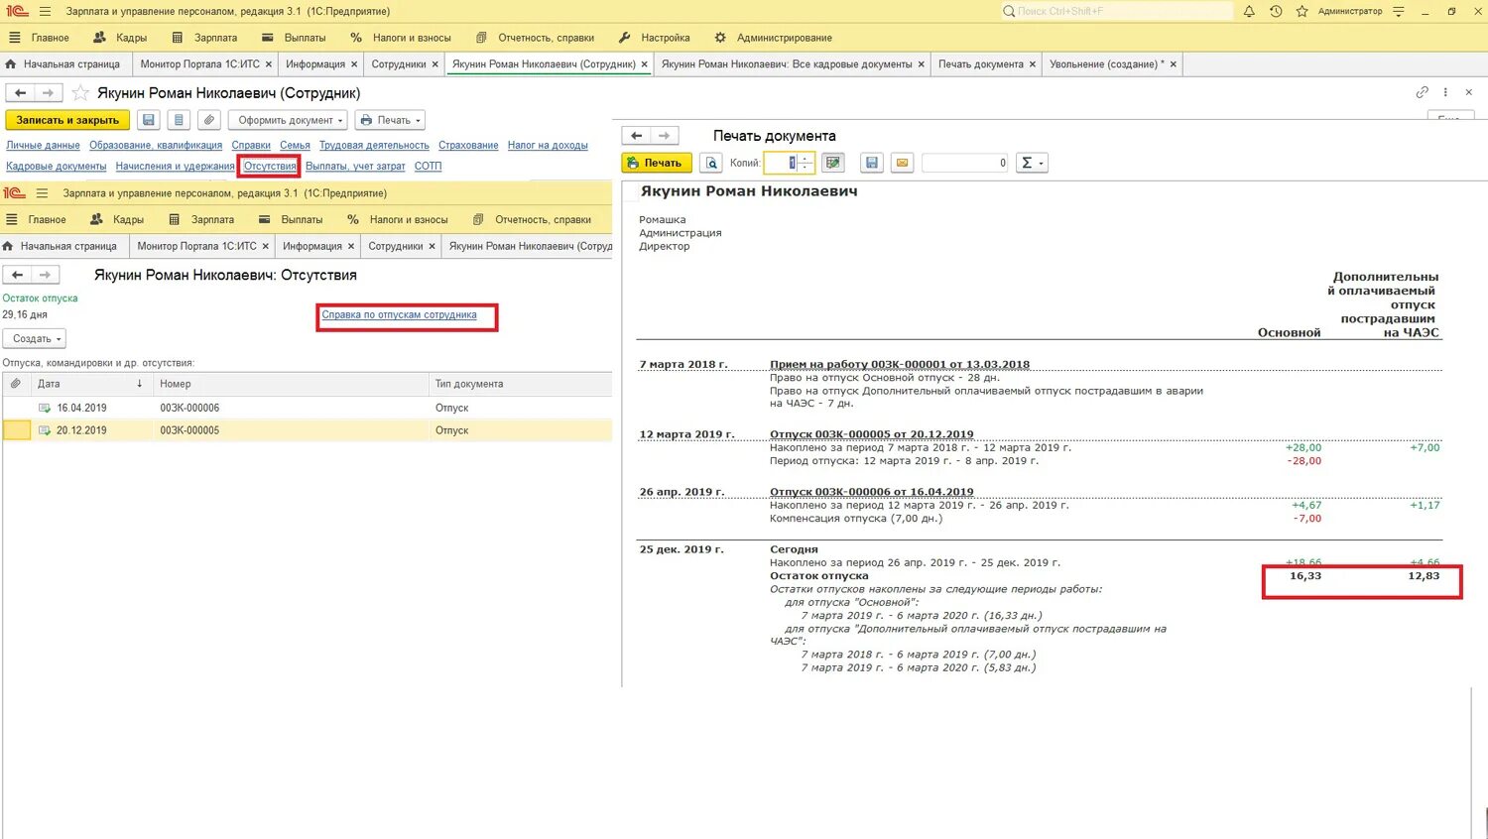1488x839 pixels.
Task: Go back arrow in Отсутствия window
Action: pos(17,275)
